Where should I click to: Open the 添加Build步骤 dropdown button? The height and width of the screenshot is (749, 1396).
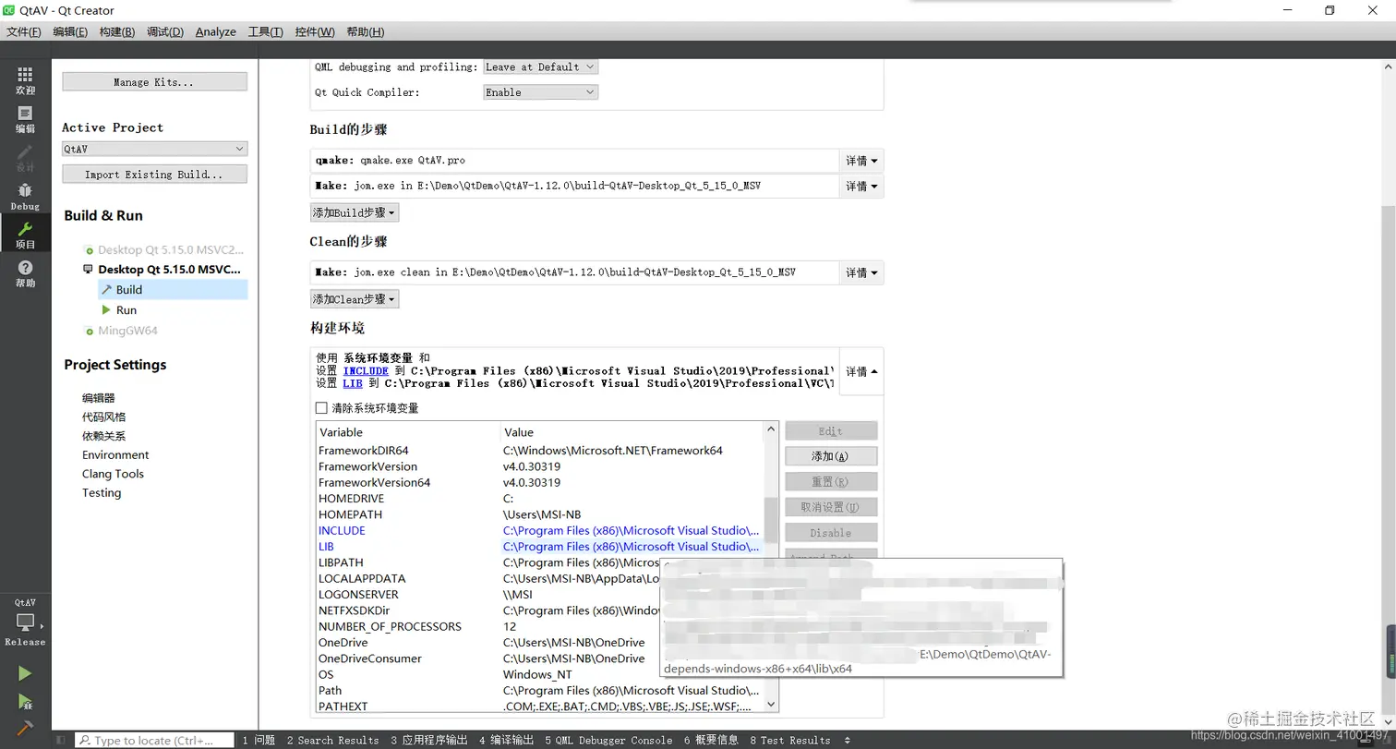(x=355, y=212)
